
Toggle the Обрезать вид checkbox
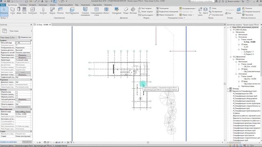[x=16, y=92]
